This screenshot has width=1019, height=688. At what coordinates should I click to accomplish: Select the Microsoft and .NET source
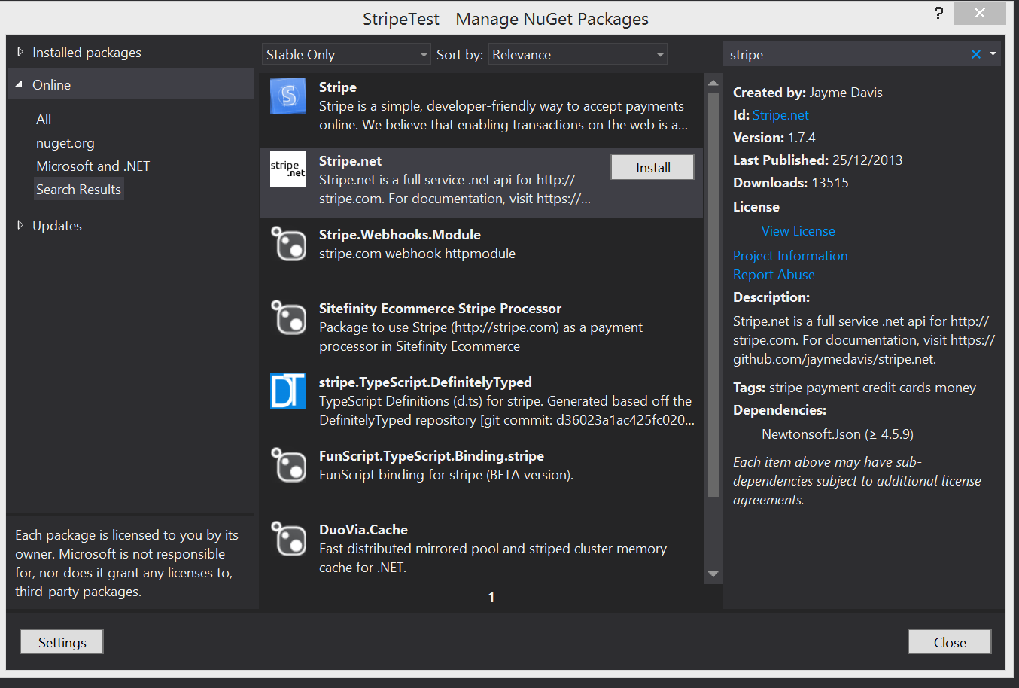click(93, 166)
